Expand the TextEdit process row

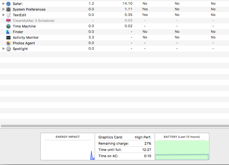(3, 15)
